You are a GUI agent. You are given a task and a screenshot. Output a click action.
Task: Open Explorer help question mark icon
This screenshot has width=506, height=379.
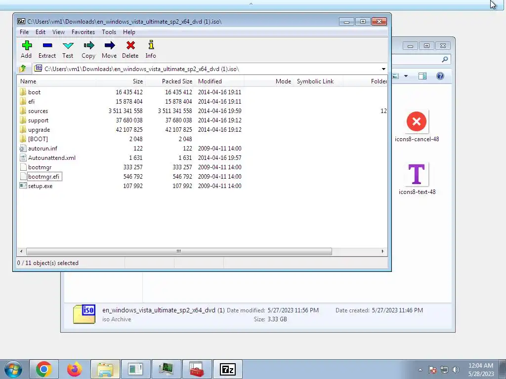[x=440, y=76]
